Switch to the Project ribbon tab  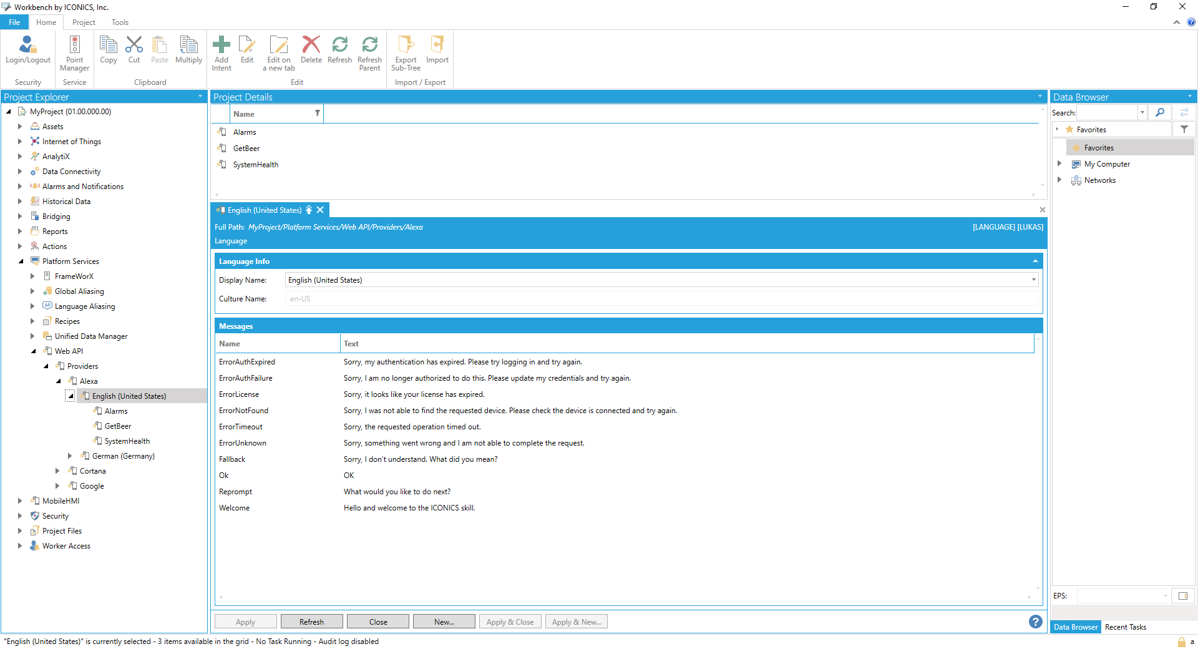pos(84,22)
